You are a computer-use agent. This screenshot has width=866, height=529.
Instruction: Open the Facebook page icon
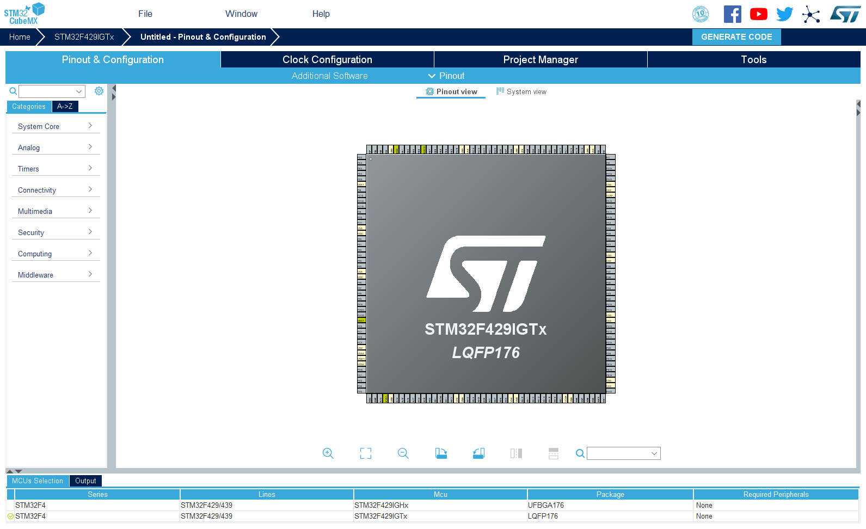tap(733, 14)
